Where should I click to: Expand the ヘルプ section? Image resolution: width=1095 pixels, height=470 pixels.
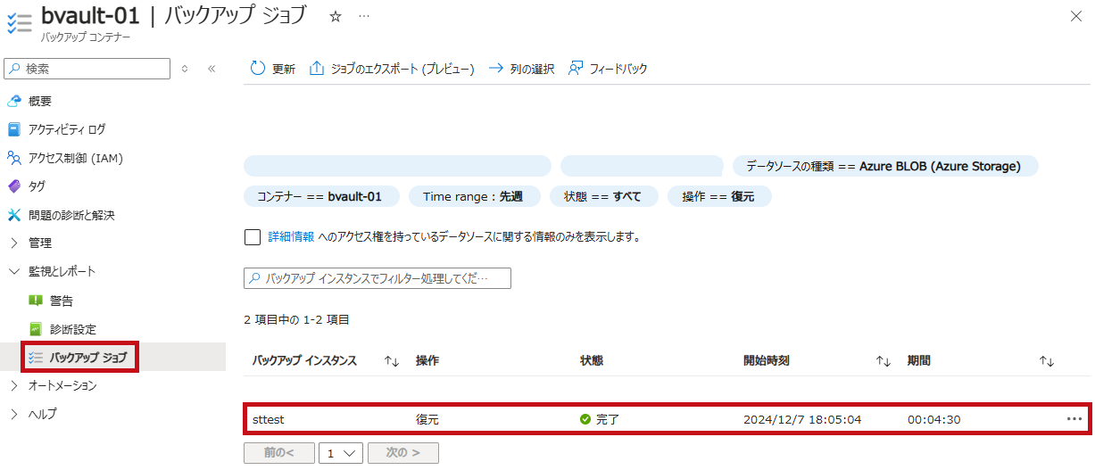tap(13, 414)
